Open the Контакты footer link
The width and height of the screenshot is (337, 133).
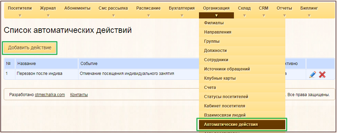tap(79, 95)
